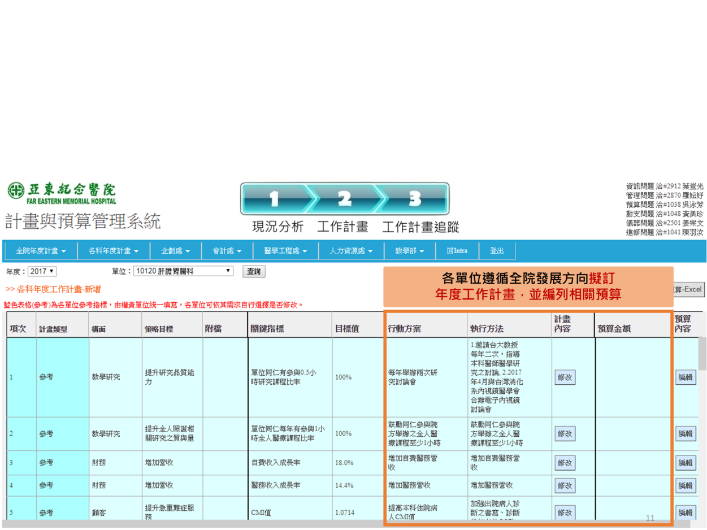Click the 登出 logout button
Image resolution: width=707 pixels, height=530 pixels.
click(x=497, y=251)
